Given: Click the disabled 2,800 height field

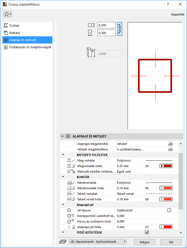Looking at the screenshot, I should pyautogui.click(x=110, y=54).
